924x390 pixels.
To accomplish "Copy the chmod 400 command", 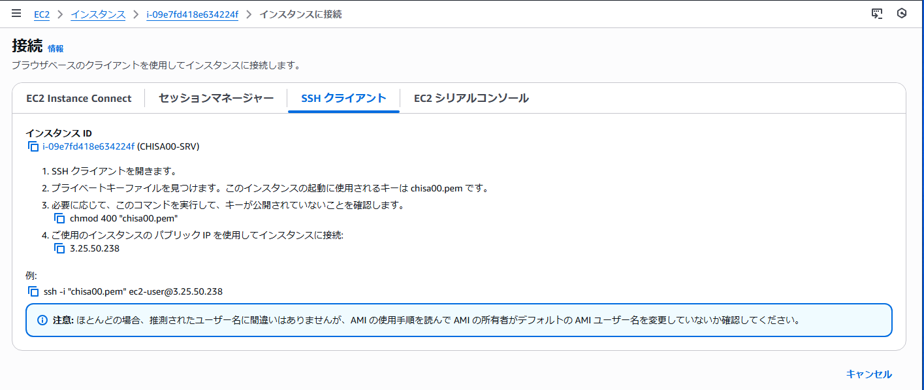I will pos(60,219).
